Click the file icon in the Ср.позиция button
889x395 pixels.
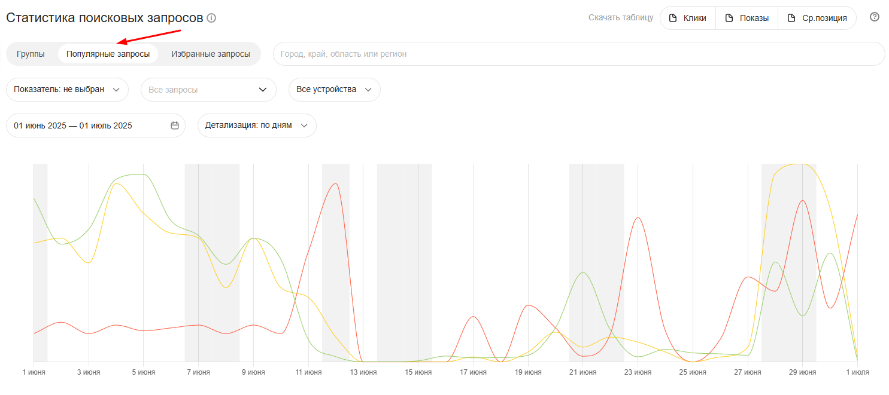791,18
